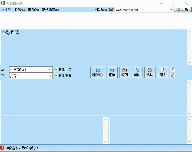Screen dimensions: 192x152
Task: Open the 酷站推荐(B) menu
Action: (x=50, y=10)
